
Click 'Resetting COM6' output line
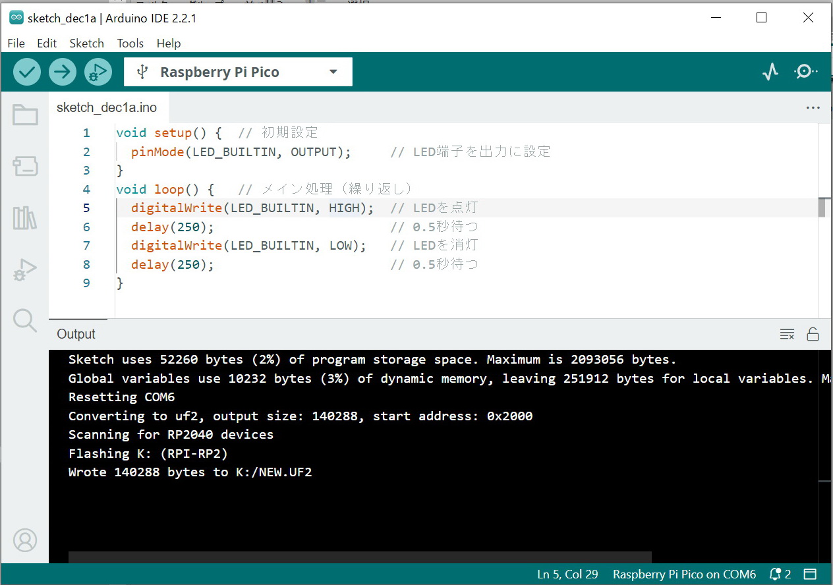pyautogui.click(x=121, y=397)
